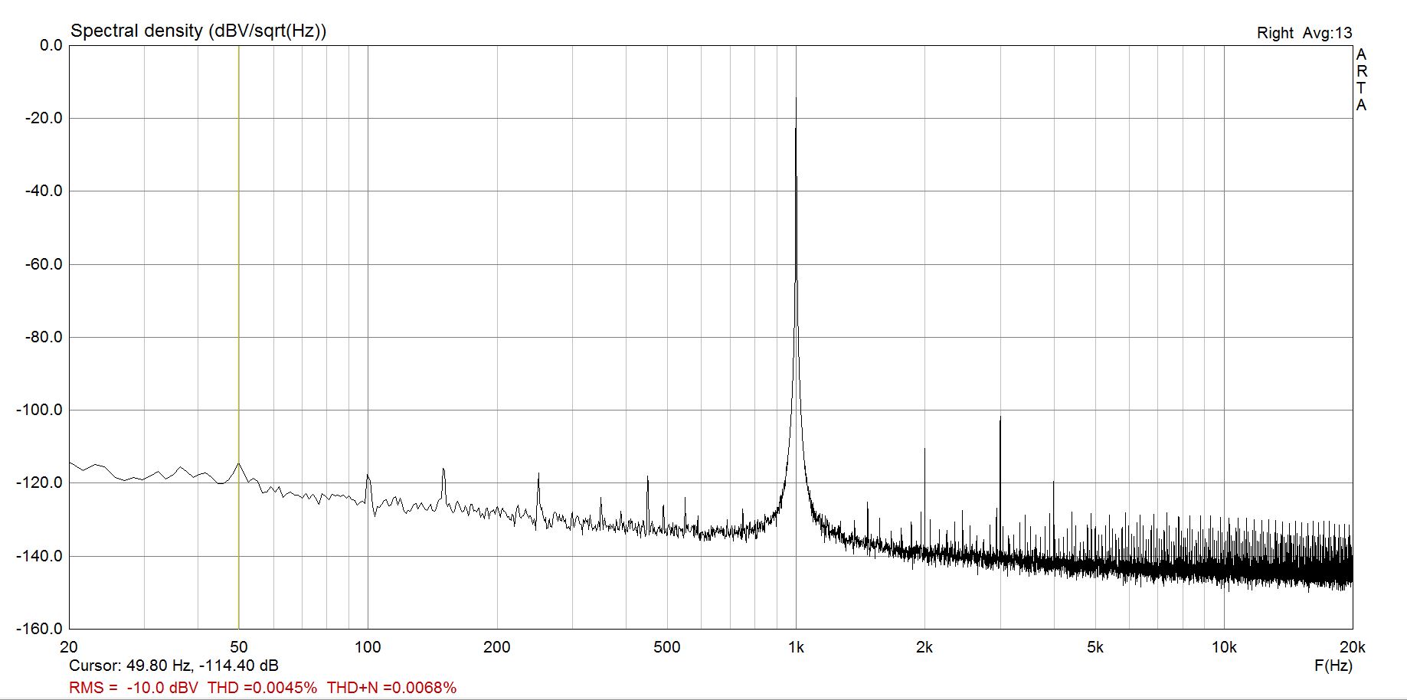Screen dimensions: 1407x700
Task: Click the '-120.0' y-axis label
Action: (39, 482)
